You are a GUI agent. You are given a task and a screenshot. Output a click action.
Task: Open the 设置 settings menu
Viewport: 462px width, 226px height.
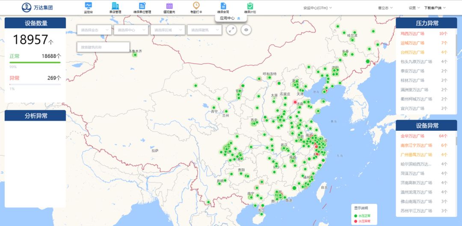point(414,8)
